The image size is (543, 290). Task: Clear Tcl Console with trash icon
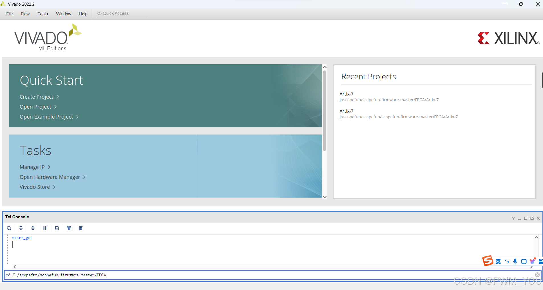click(81, 228)
